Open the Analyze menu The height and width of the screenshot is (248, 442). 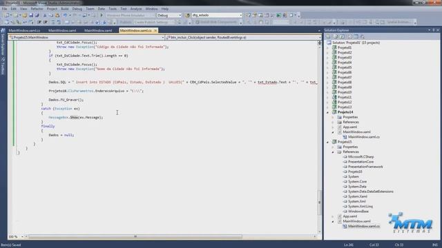pos(136,9)
